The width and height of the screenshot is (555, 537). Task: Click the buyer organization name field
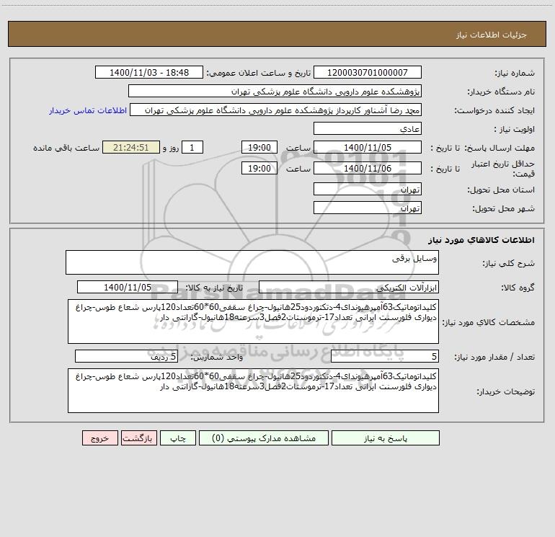[x=275, y=91]
